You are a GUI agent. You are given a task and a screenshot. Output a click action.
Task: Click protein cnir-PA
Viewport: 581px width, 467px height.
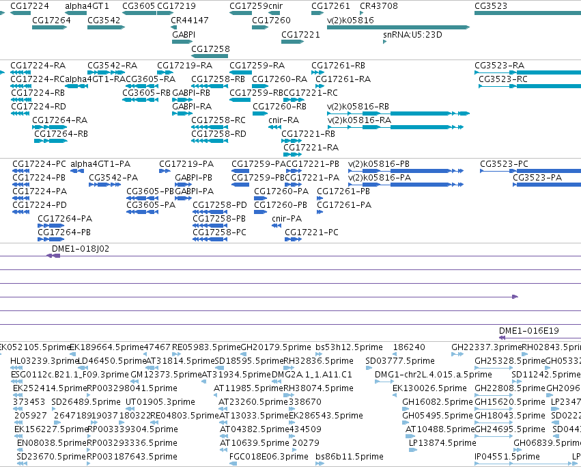[287, 219]
